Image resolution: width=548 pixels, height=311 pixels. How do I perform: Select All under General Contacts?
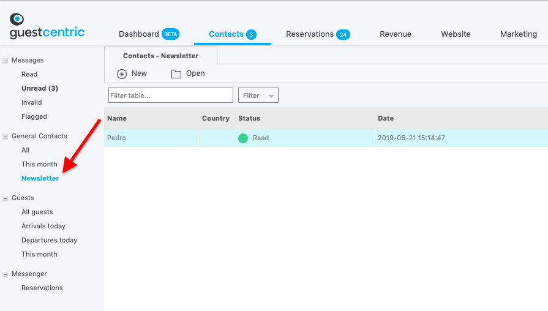pos(26,150)
